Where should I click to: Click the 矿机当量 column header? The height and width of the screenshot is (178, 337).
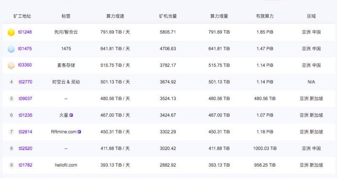click(168, 16)
